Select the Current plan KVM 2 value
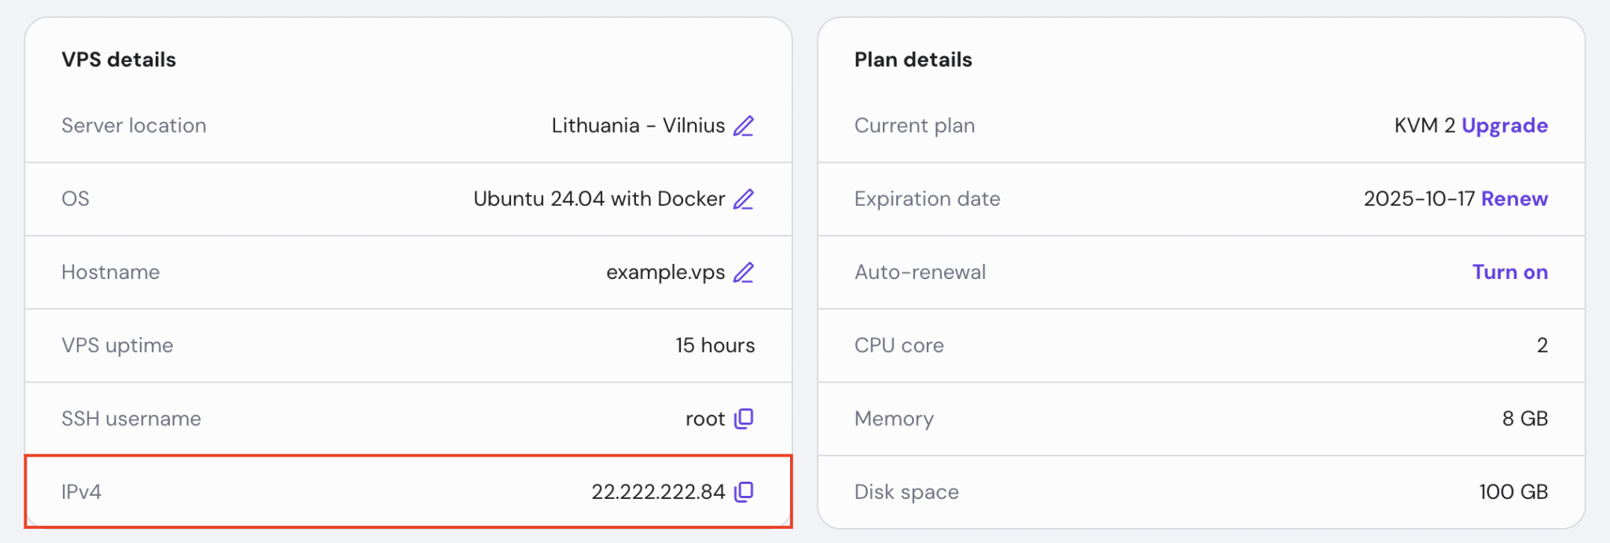Image resolution: width=1610 pixels, height=543 pixels. click(1428, 125)
